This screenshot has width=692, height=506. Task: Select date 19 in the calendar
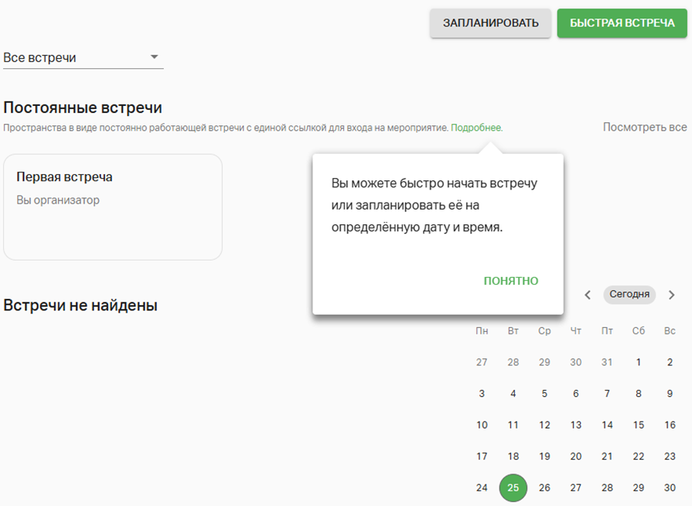pyautogui.click(x=544, y=456)
